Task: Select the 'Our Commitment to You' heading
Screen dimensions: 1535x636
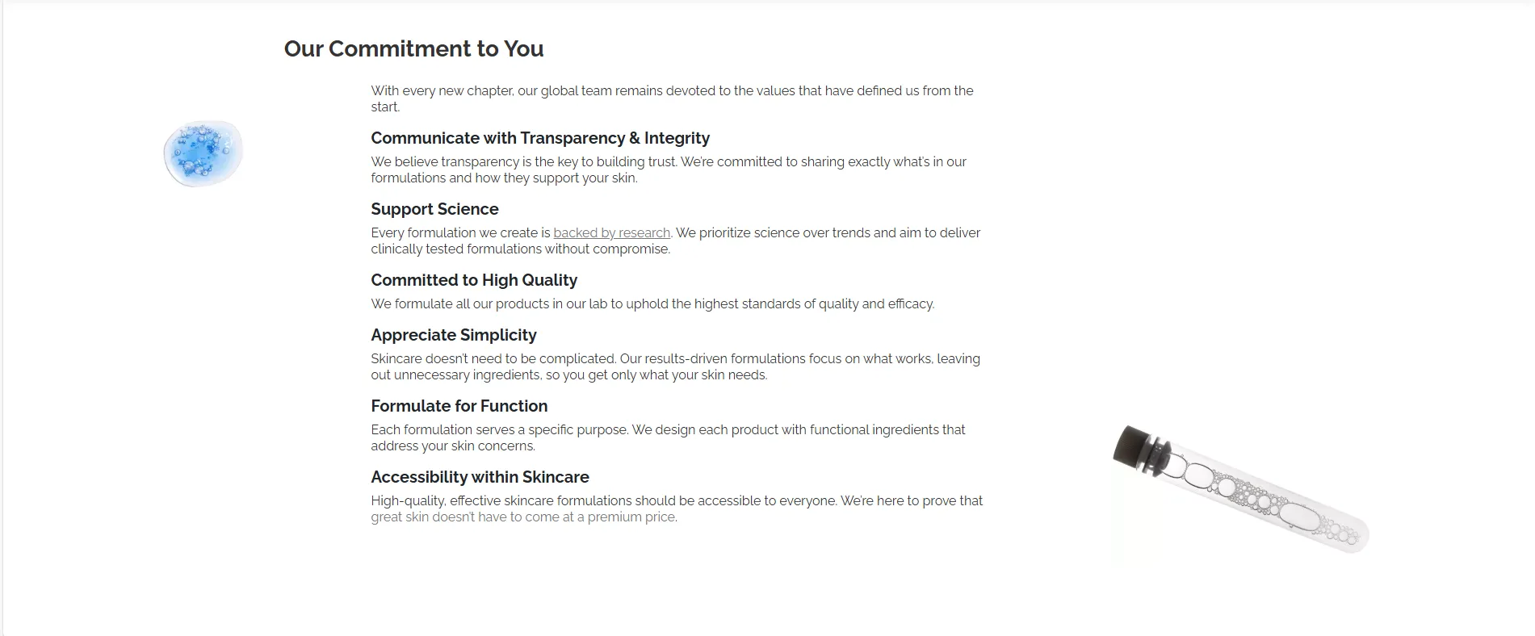Action: (413, 48)
